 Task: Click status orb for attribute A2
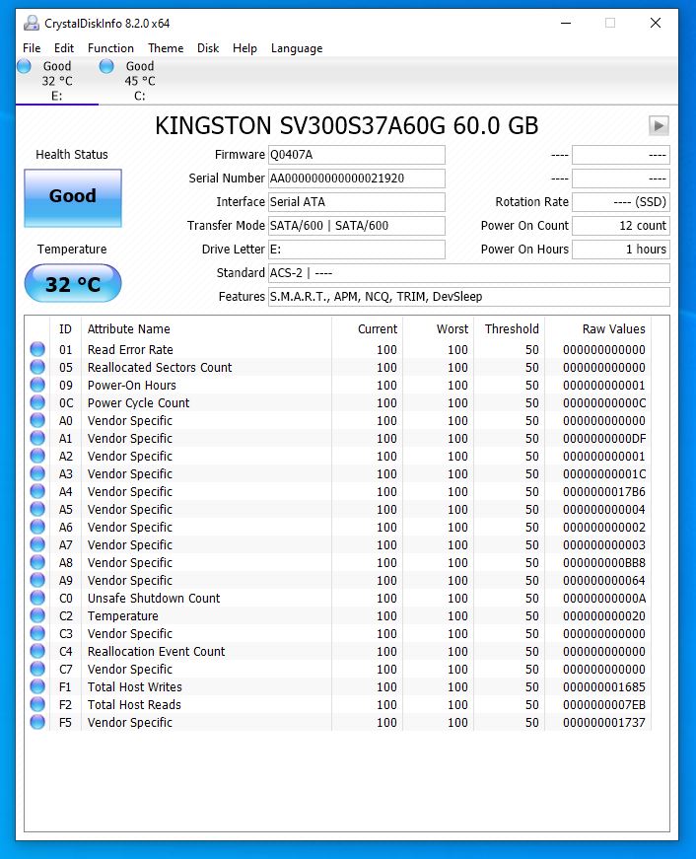tap(37, 456)
